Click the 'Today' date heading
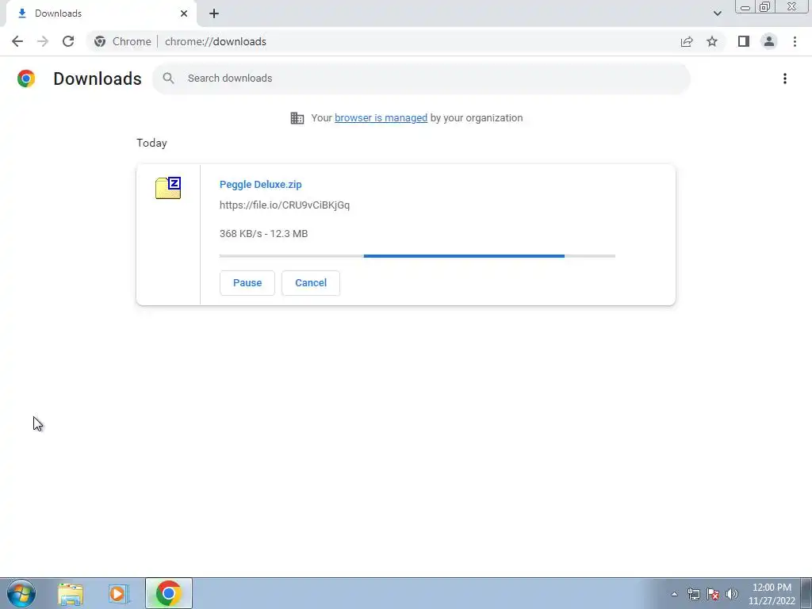Viewport: 812px width, 609px height. point(151,143)
